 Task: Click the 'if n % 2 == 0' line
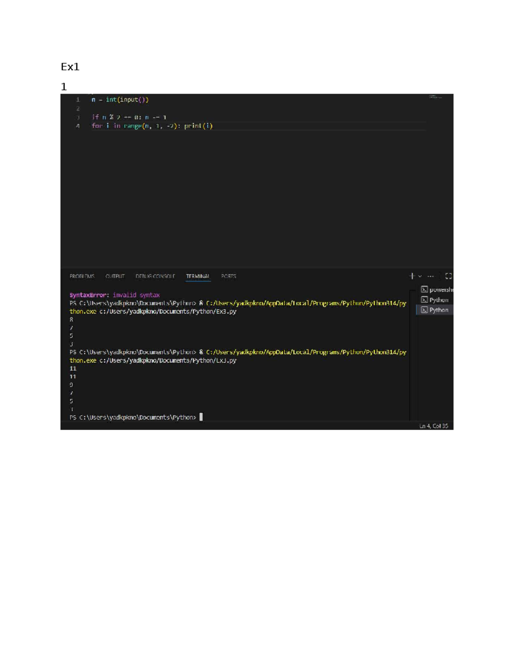click(x=129, y=117)
